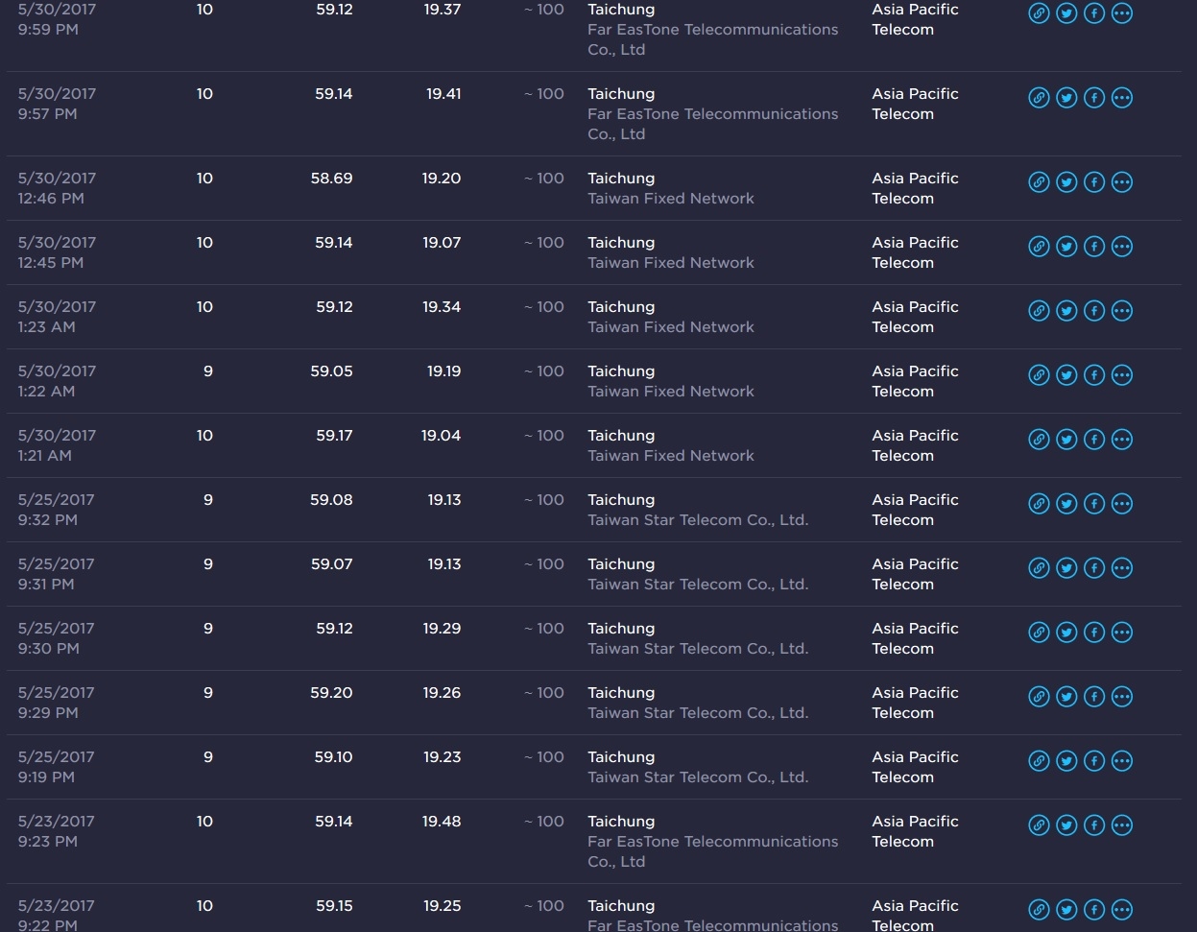Tweet the 5/23/2017 9:22 PM result
Viewport: 1197px width, 932px height.
[1066, 910]
